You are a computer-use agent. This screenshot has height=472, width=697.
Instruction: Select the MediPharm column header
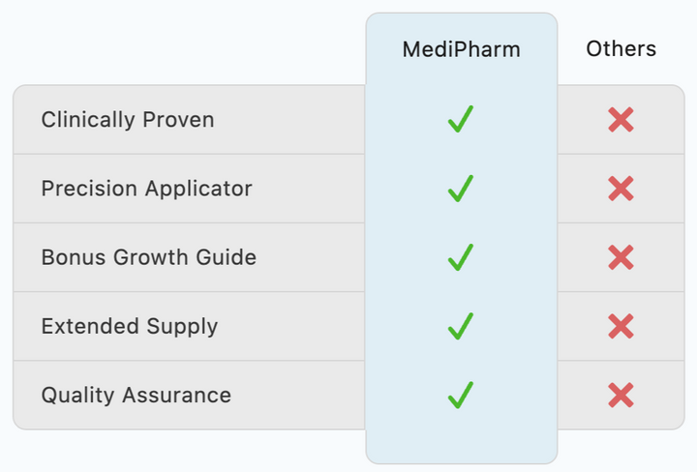(462, 49)
